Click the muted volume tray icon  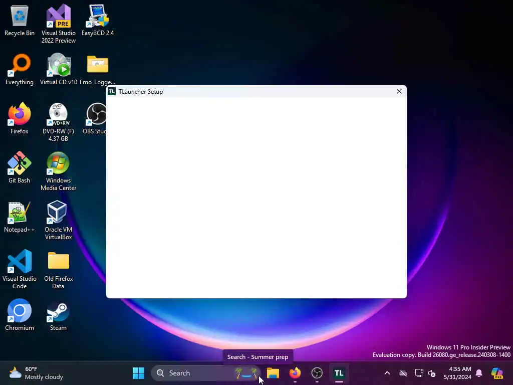432,373
